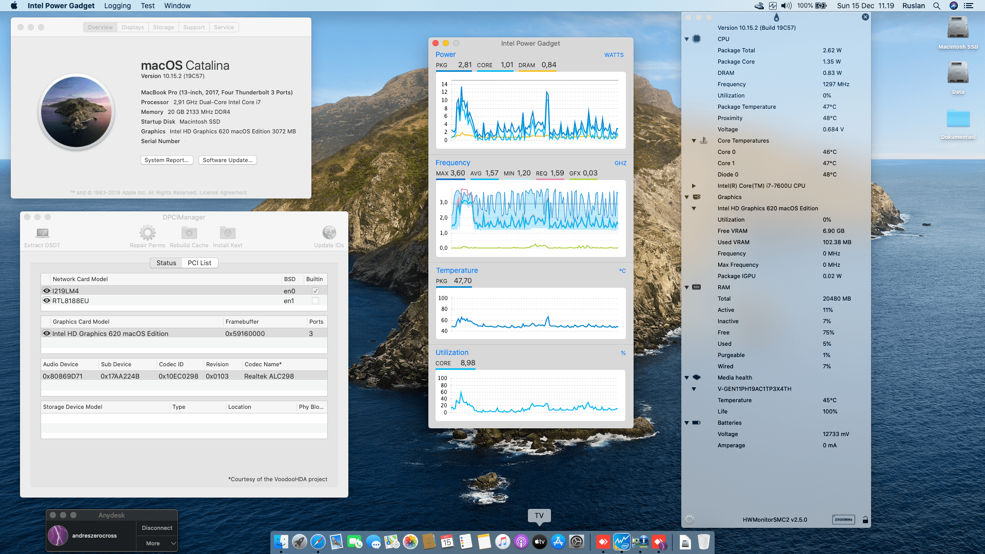Click the 2500MHz frequency control in HWMonitorSMC2
Viewport: 985px width, 554px height.
pos(843,519)
